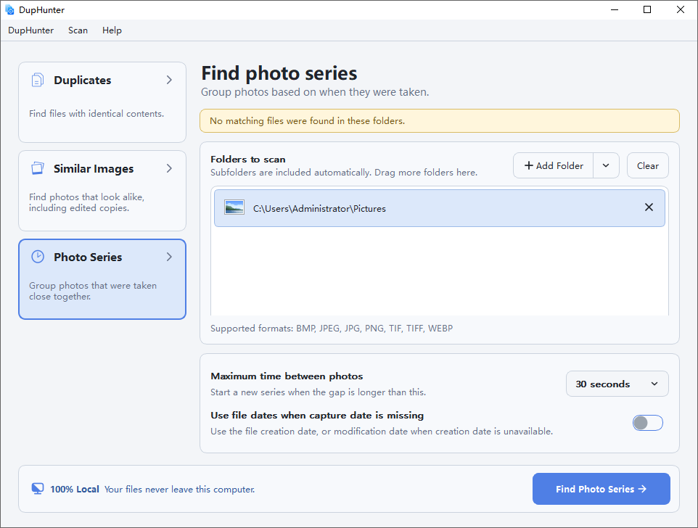Click the Duplicates document icon
The image size is (698, 528).
pyautogui.click(x=38, y=80)
